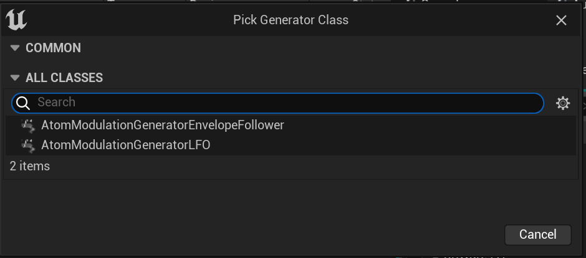The height and width of the screenshot is (258, 586).
Task: Toggle the COMMON header label
Action: pos(53,48)
